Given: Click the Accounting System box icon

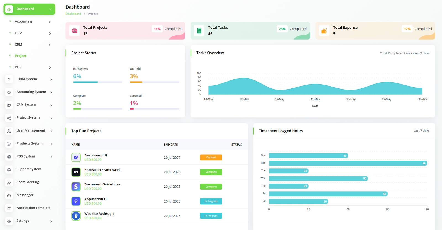Looking at the screenshot, I should pos(9,92).
